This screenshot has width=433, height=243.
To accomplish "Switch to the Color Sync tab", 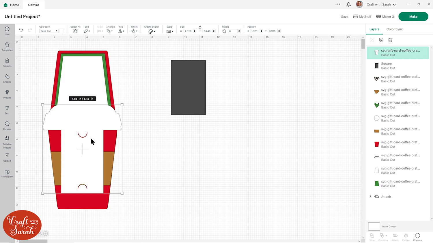I will (x=394, y=29).
